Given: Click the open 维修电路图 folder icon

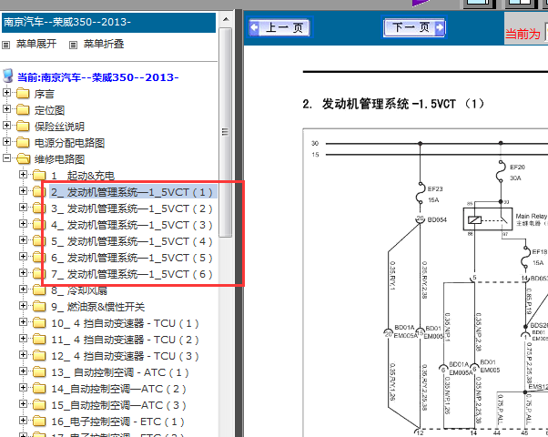Looking at the screenshot, I should coord(24,158).
